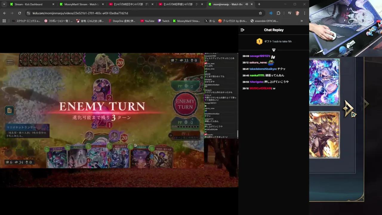Viewport: 382px width, 215px height.
Task: Open the in-game hamburger menu in Shadowverse
Action: pyautogui.click(x=9, y=62)
